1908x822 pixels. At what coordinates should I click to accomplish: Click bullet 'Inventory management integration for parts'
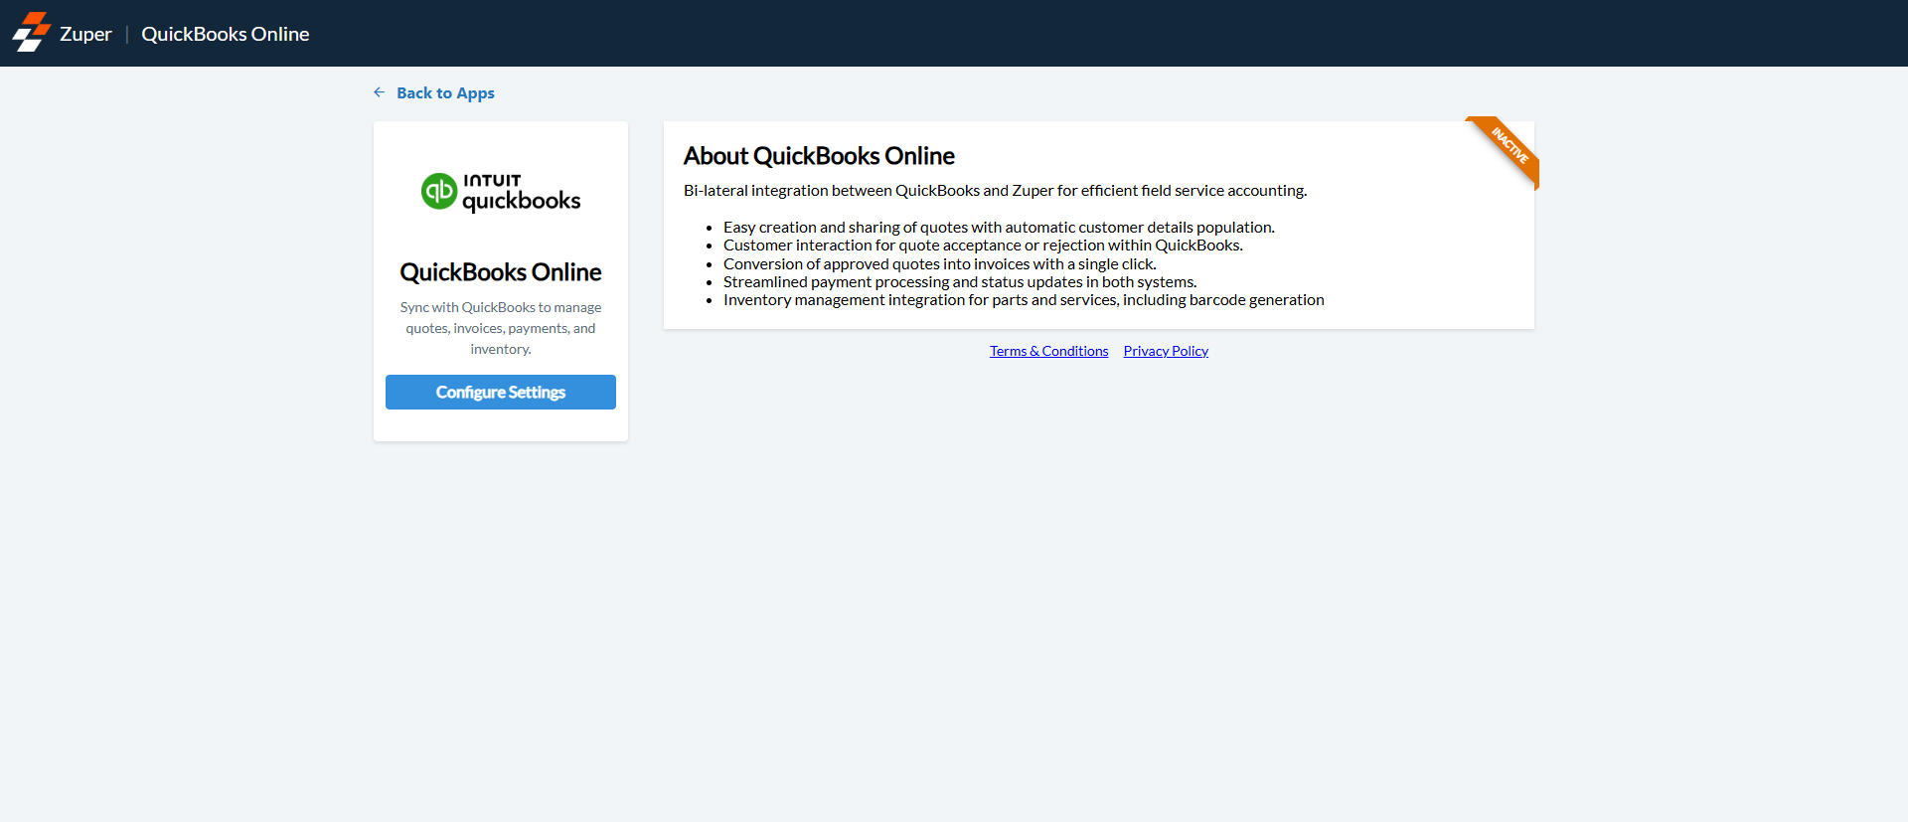[x=1024, y=300]
